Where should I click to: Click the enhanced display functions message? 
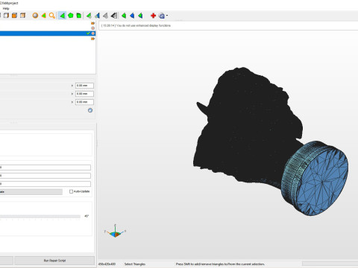click(136, 25)
